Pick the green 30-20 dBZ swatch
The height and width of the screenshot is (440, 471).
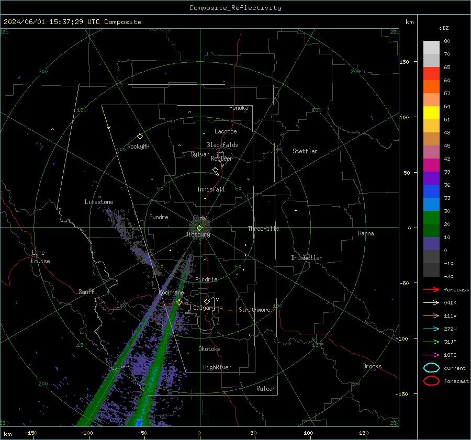point(431,218)
